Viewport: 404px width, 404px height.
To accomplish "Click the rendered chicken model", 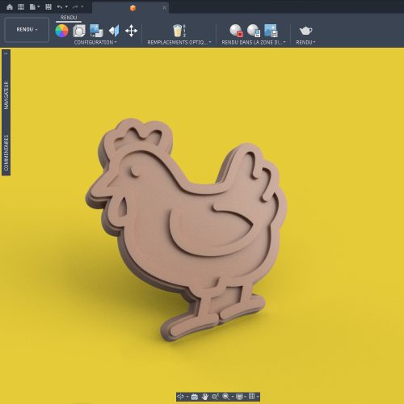I will [x=188, y=229].
